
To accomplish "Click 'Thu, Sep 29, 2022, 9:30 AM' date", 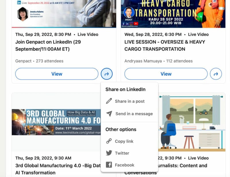I will pyautogui.click(x=43, y=158).
